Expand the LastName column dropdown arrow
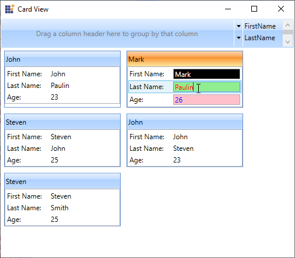 click(238, 38)
